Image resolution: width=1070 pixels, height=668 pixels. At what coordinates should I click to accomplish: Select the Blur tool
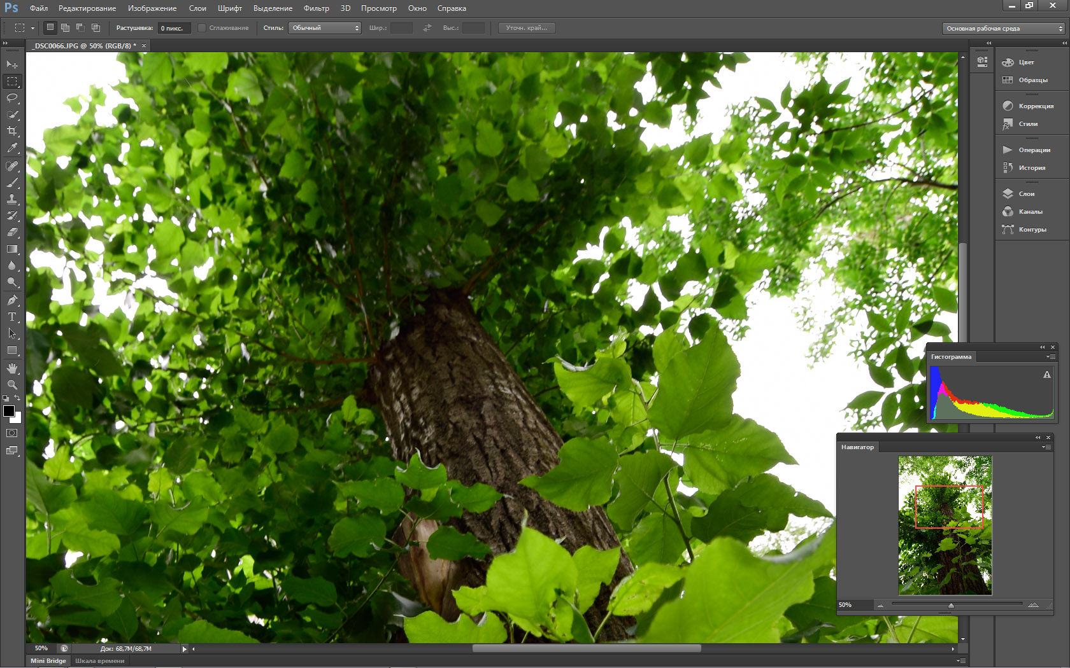(12, 265)
